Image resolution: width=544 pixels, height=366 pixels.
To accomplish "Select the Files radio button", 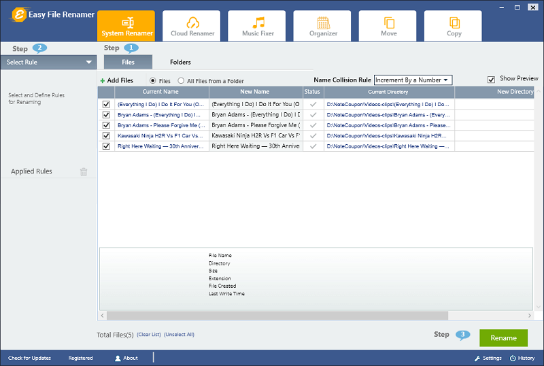I will click(x=152, y=80).
